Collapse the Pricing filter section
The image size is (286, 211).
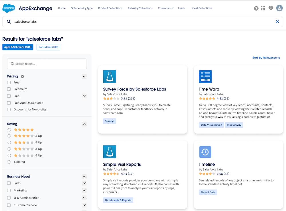(84, 76)
